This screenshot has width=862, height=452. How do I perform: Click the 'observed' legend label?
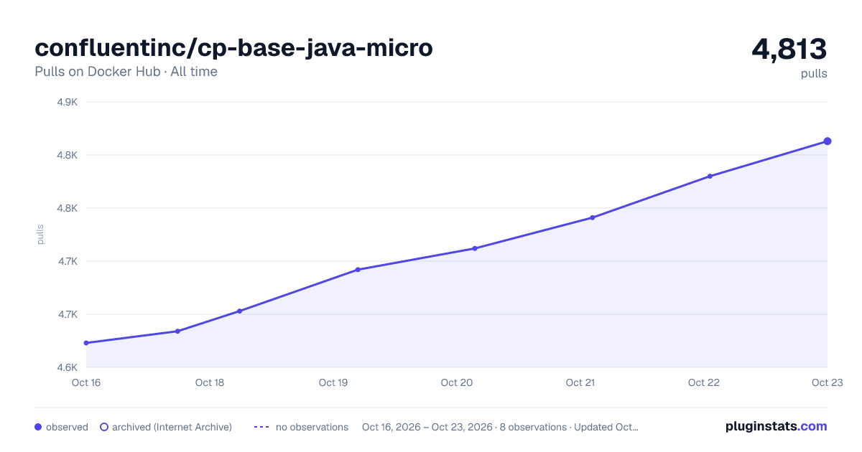pos(67,427)
